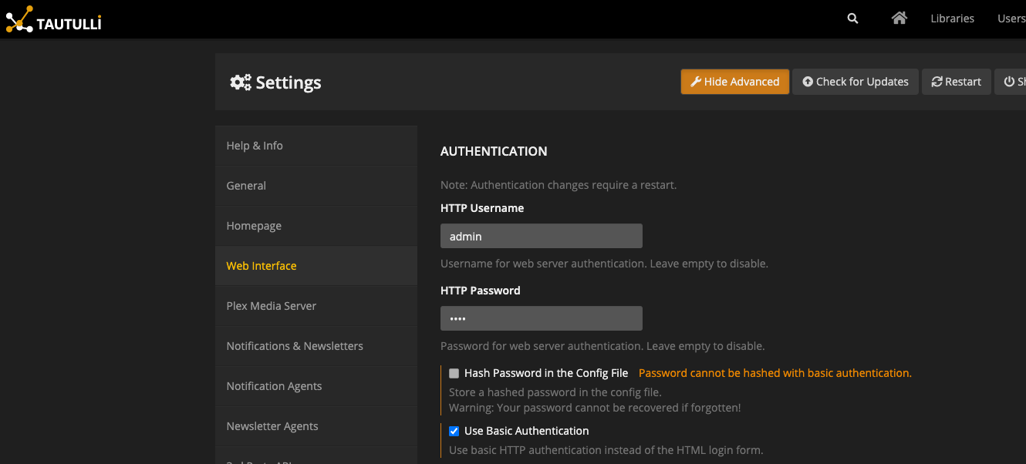Screen dimensions: 1026x464
Task: Click Hide Advanced button
Action: point(734,82)
